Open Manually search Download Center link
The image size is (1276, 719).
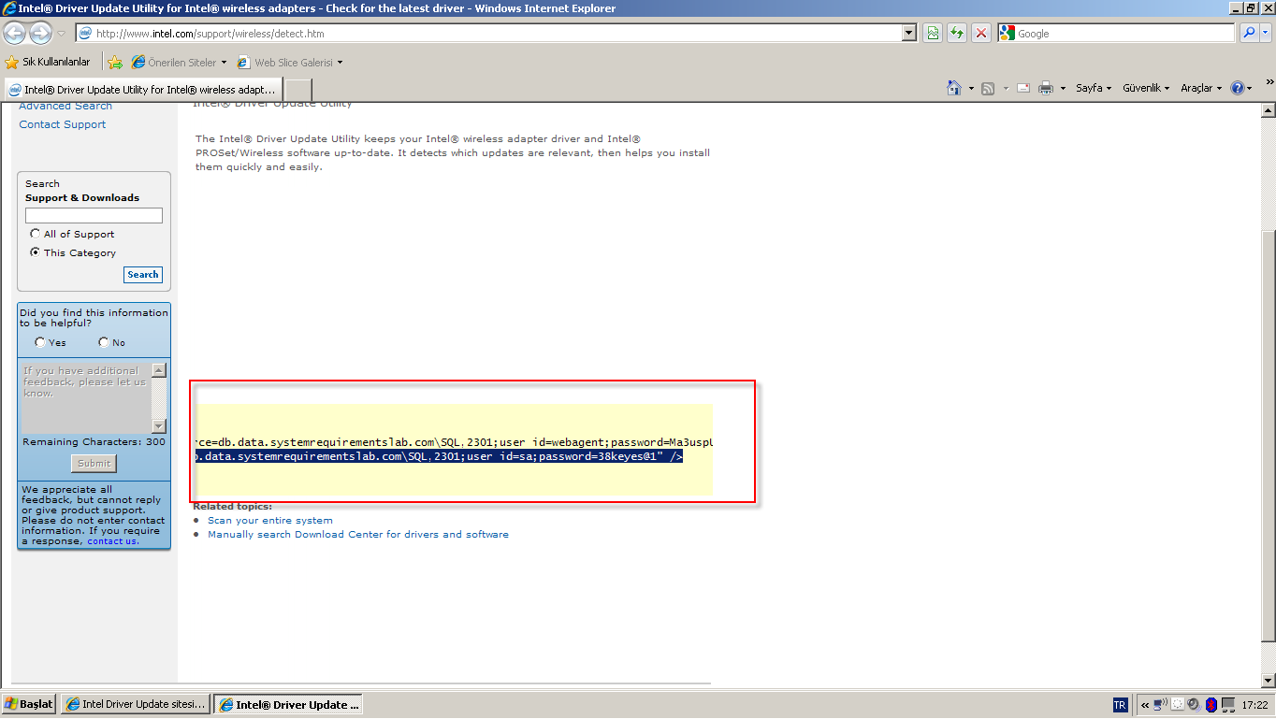tap(358, 534)
